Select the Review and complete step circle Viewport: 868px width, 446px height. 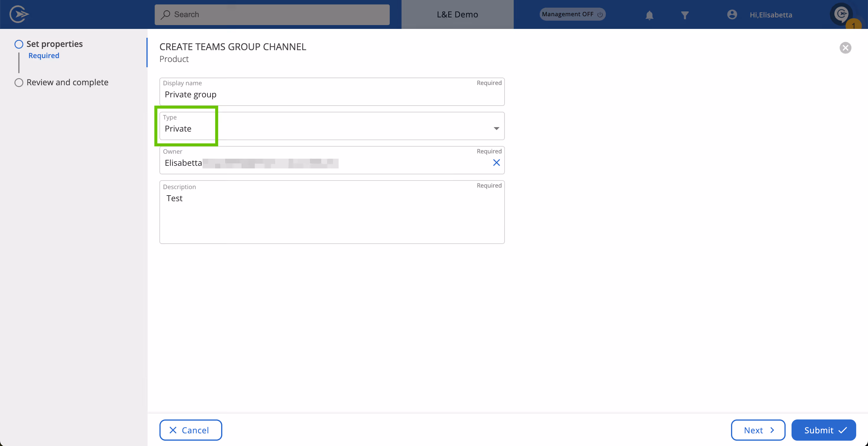click(19, 82)
